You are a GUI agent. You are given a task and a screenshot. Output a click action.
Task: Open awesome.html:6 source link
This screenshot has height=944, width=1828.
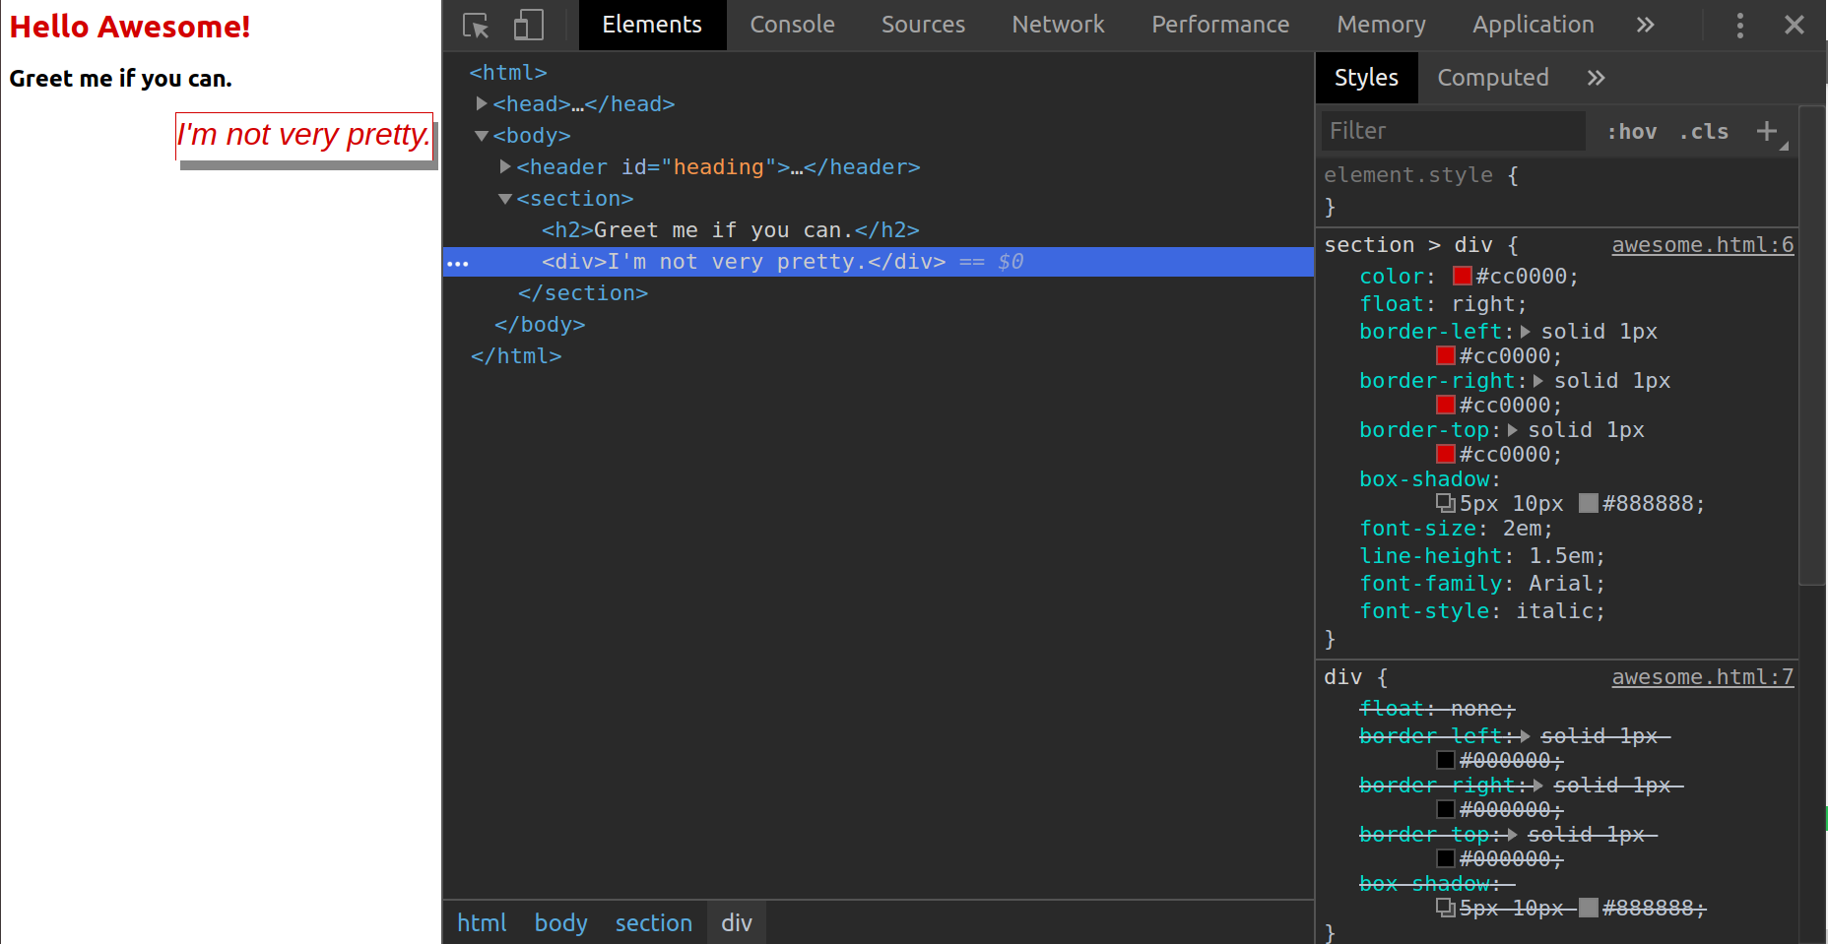click(x=1702, y=245)
